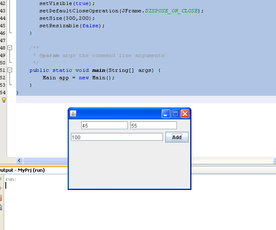
Task: Click the DISPOSE_ON_CLOSE constant in the code
Action: (x=171, y=11)
